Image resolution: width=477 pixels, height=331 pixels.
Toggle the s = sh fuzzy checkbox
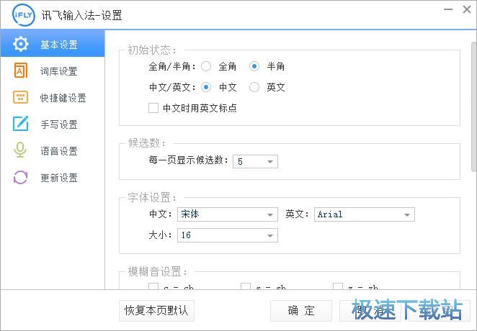pyautogui.click(x=246, y=286)
